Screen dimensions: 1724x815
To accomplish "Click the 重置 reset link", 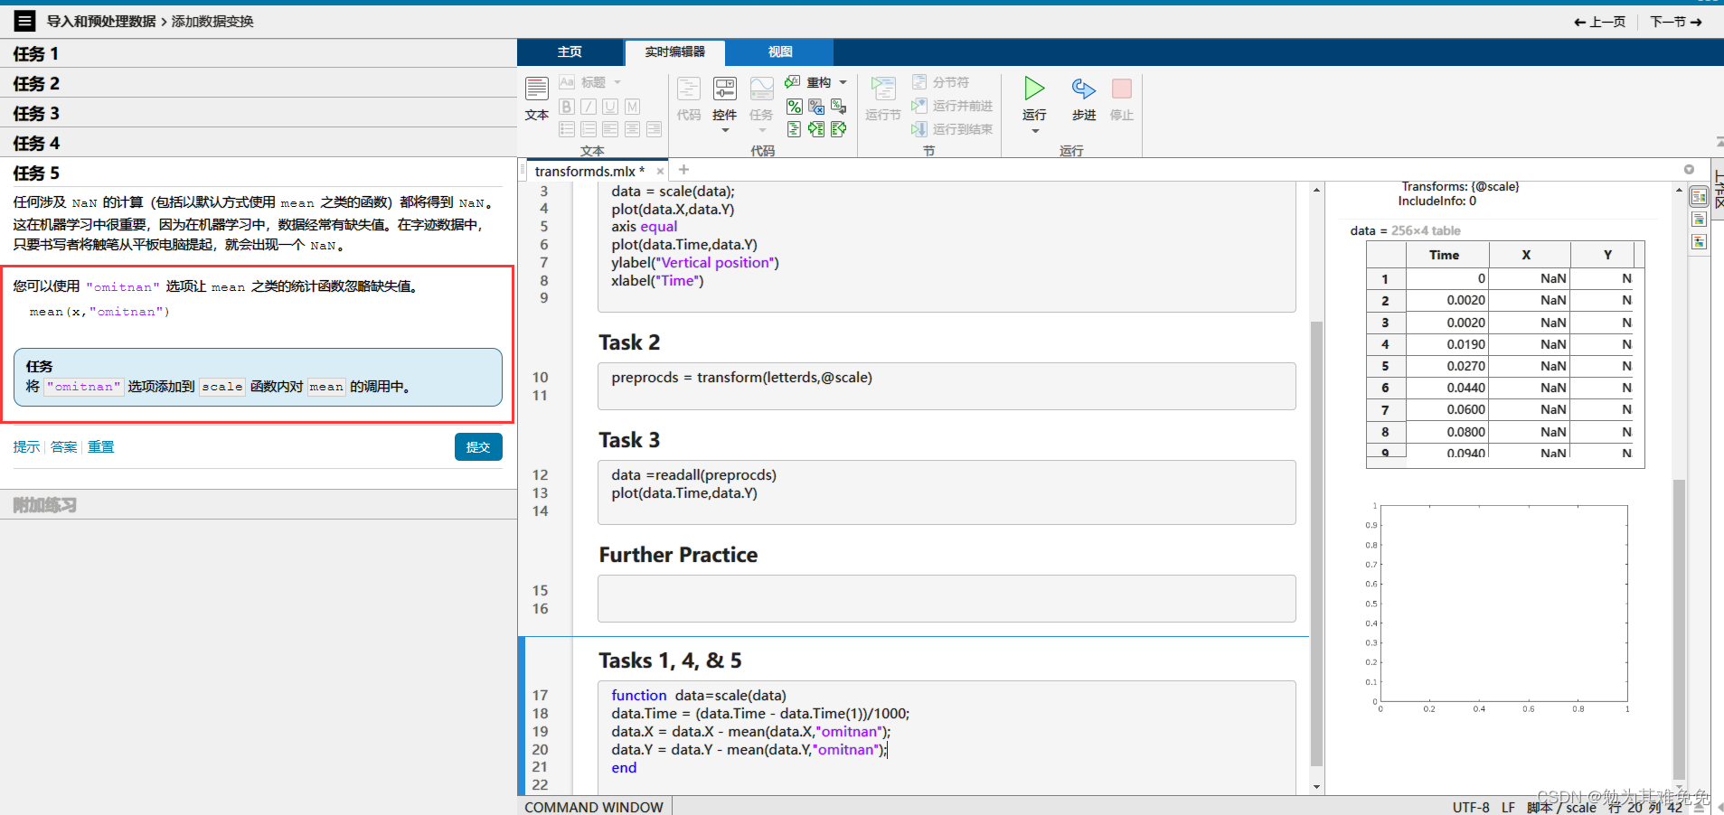I will 100,447.
